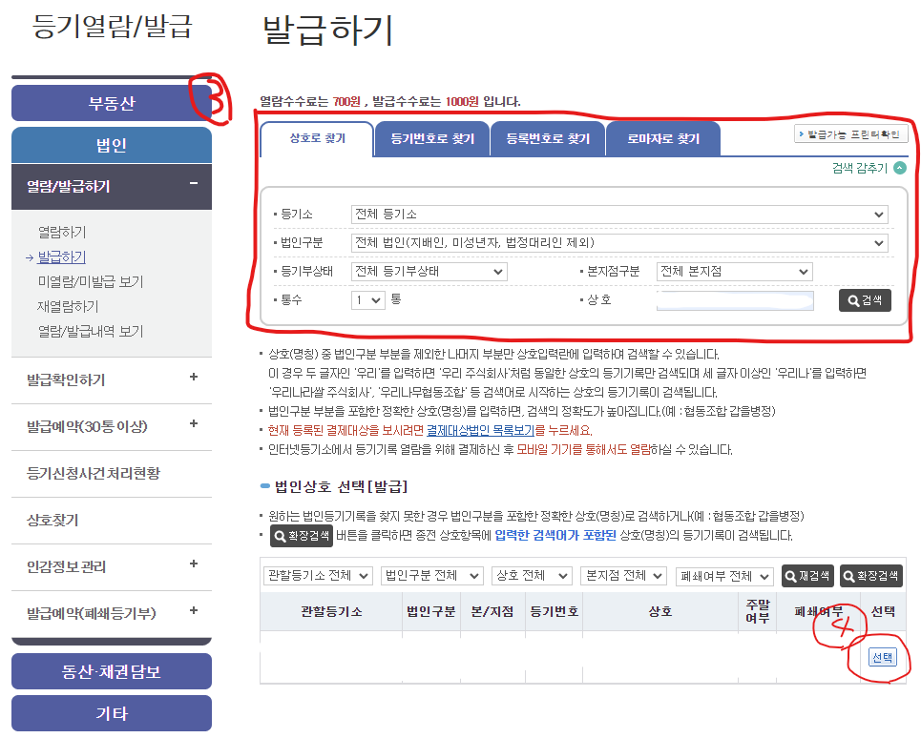Open the 등기소 dropdown (전체 등기소)

619,215
